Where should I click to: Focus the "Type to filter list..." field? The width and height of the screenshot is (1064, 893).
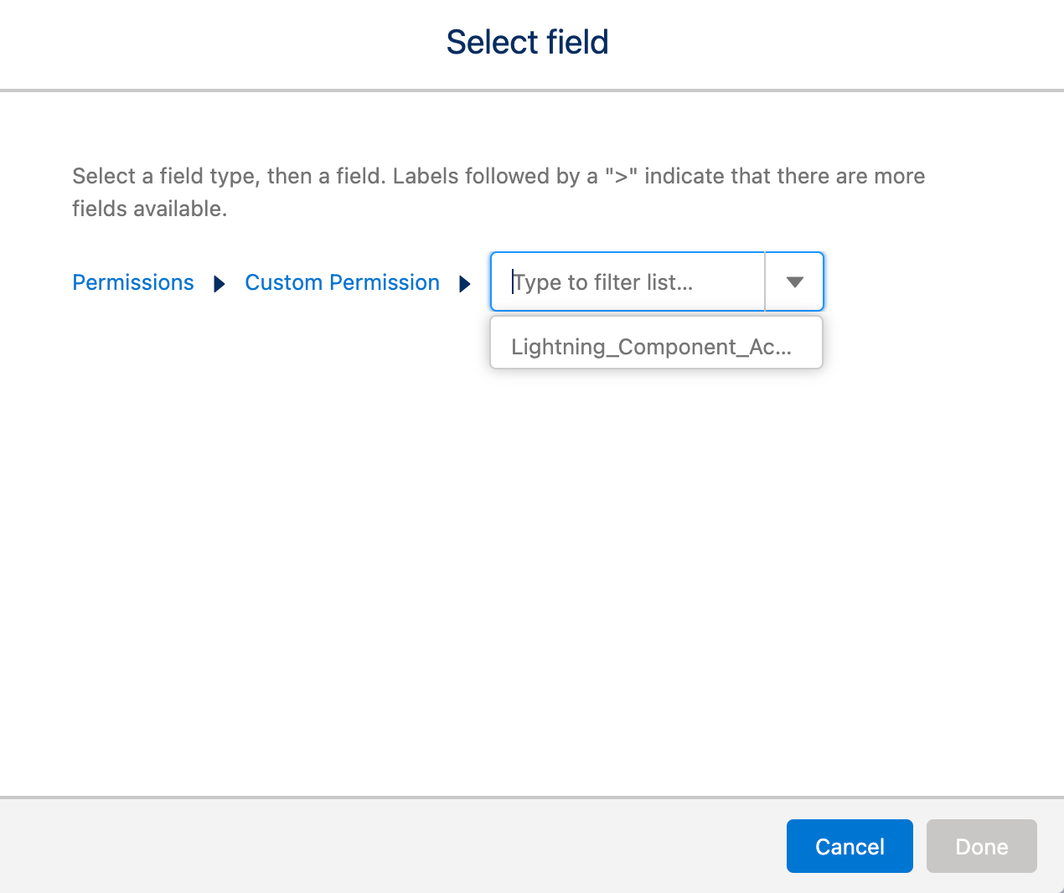pyautogui.click(x=628, y=282)
